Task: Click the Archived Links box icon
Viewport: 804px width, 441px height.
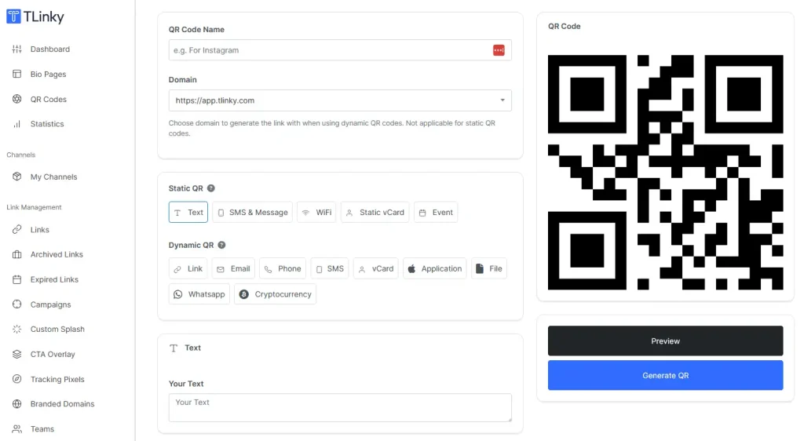Action: (17, 254)
